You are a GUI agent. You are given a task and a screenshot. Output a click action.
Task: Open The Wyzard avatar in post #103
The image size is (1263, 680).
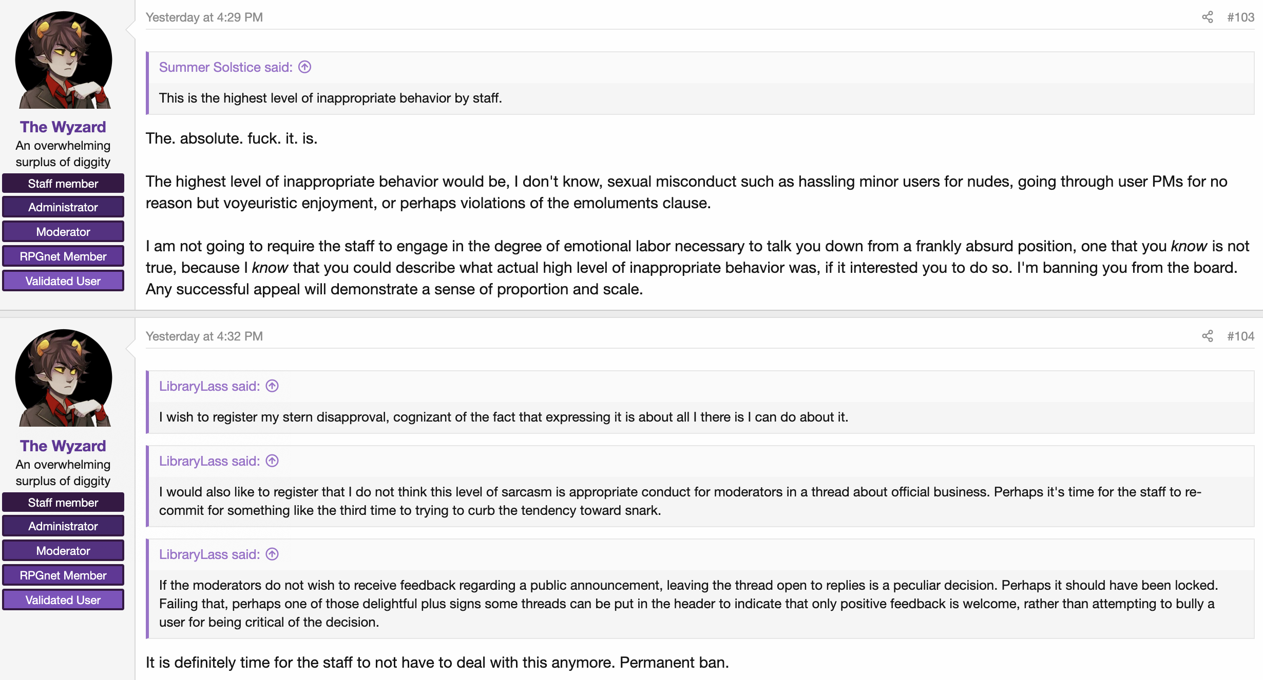click(x=64, y=60)
